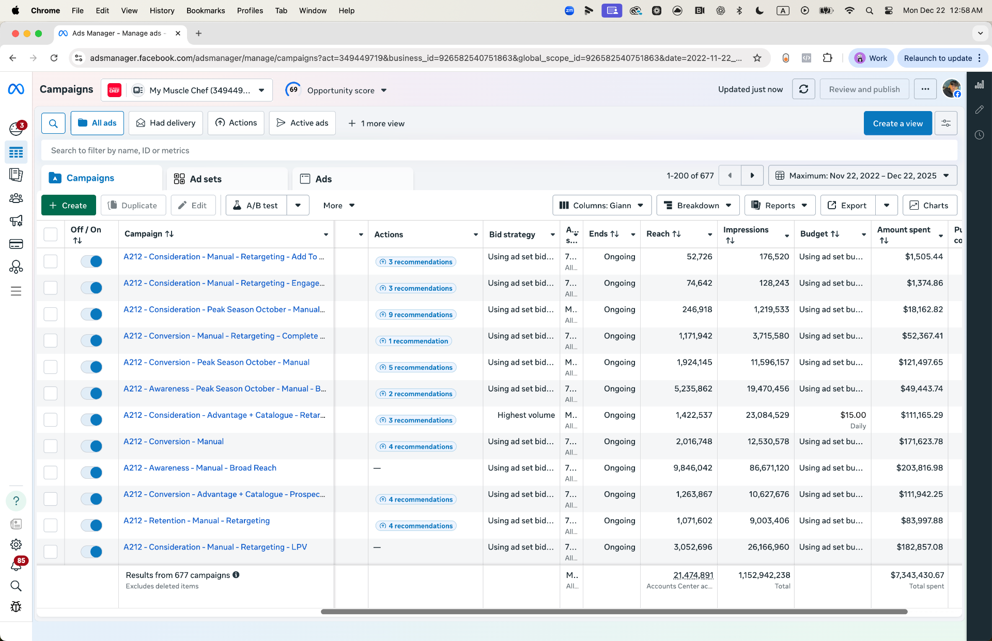
Task: Open the edit pencil panel icon
Action: (x=979, y=110)
